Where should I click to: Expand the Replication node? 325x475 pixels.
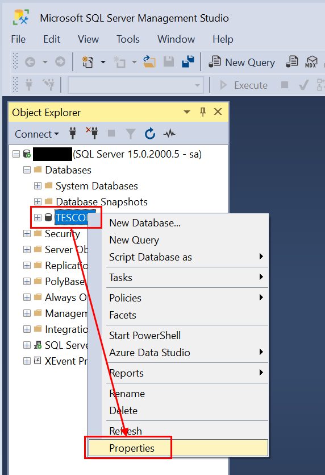pos(27,265)
